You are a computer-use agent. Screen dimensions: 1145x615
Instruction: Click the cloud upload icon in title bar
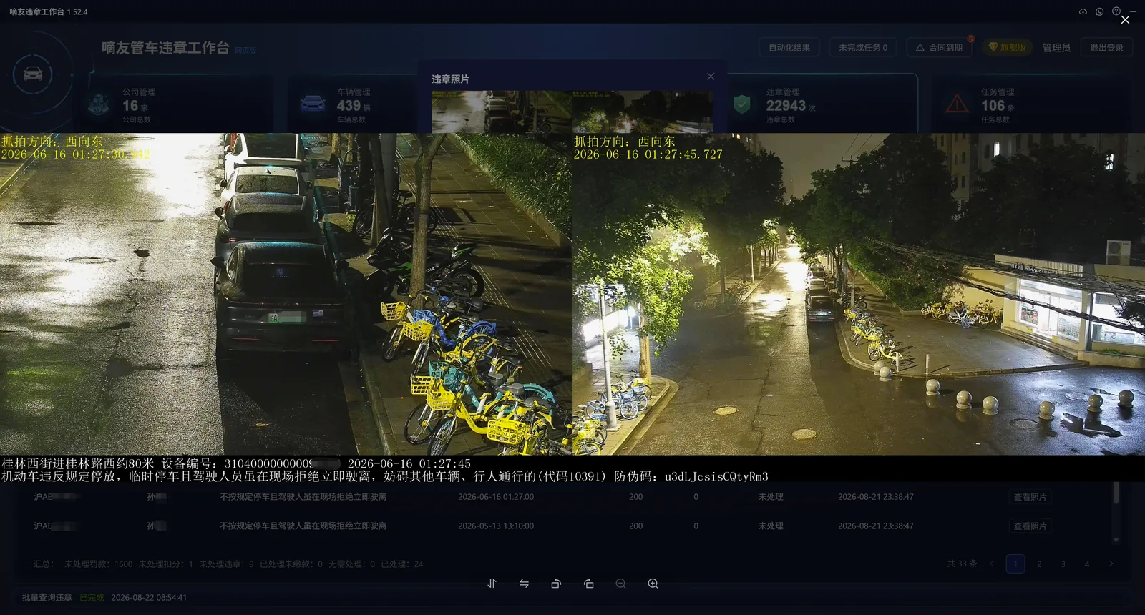point(1083,11)
